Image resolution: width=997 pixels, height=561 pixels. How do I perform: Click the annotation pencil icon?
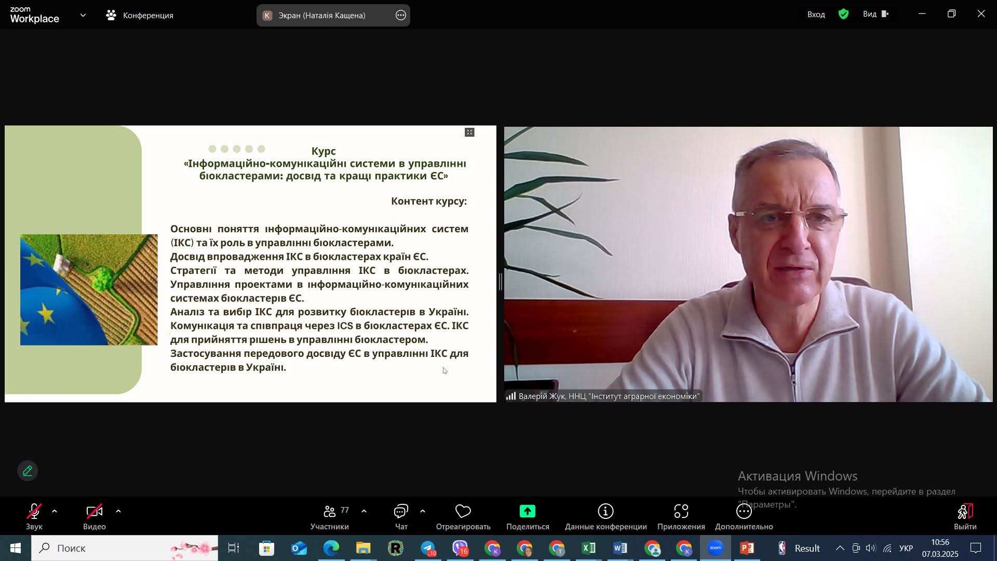(x=28, y=471)
